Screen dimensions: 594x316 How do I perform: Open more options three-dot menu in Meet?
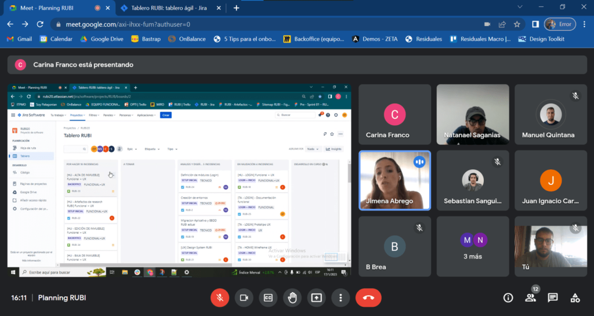[x=341, y=298]
